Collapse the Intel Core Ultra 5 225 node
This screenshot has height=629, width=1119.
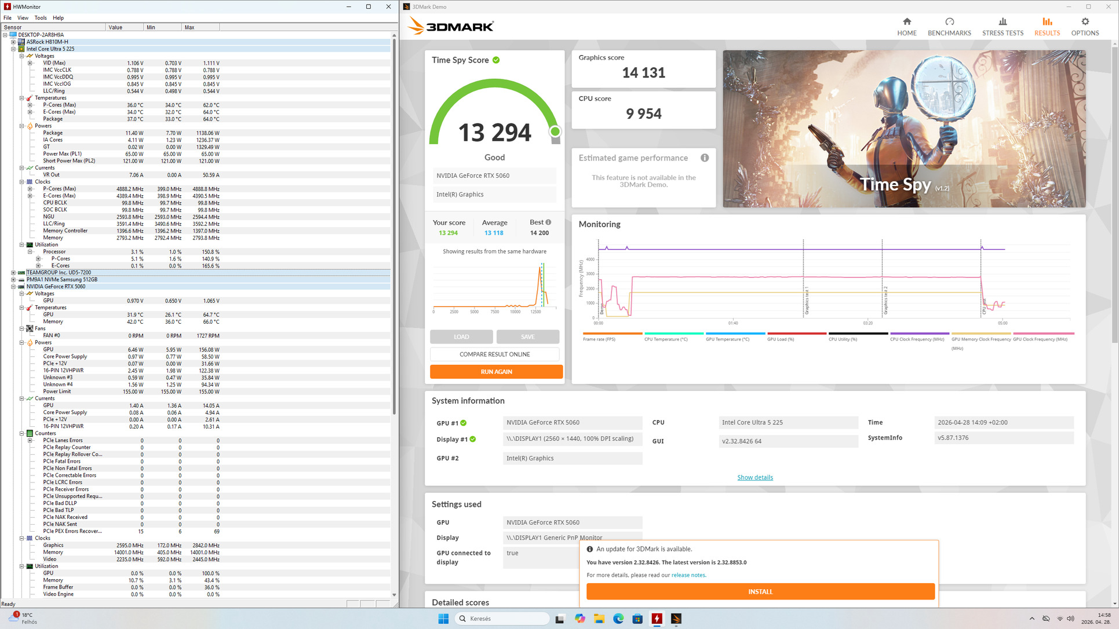(13, 49)
